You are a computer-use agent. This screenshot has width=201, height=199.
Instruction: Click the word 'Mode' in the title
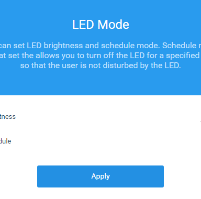pos(113,25)
